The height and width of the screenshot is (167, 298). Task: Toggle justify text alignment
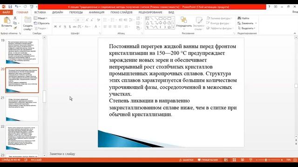pyautogui.click(x=120, y=27)
